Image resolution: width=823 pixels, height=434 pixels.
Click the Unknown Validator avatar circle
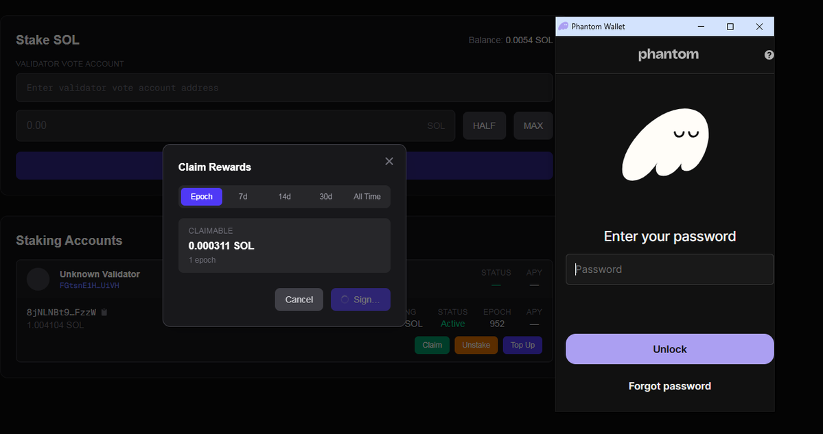pyautogui.click(x=38, y=279)
